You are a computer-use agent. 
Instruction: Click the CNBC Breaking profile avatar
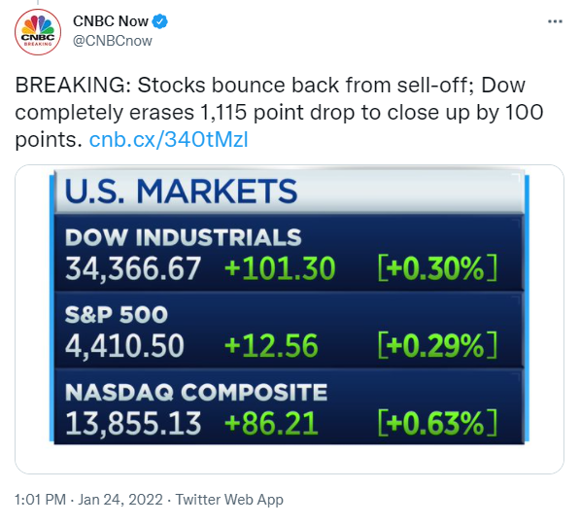[38, 32]
